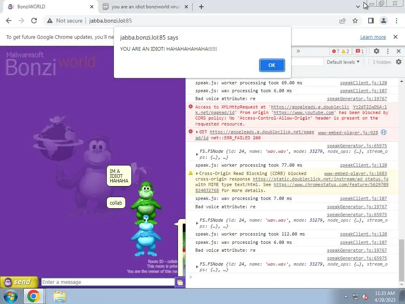Click the 3 hidden messages label
Image resolution: width=405 pixels, height=304 pixels.
(x=382, y=62)
